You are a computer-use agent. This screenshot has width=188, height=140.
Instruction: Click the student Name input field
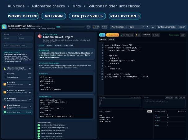10,38
